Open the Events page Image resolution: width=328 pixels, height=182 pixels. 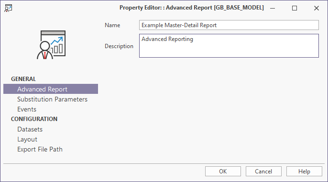pos(27,109)
